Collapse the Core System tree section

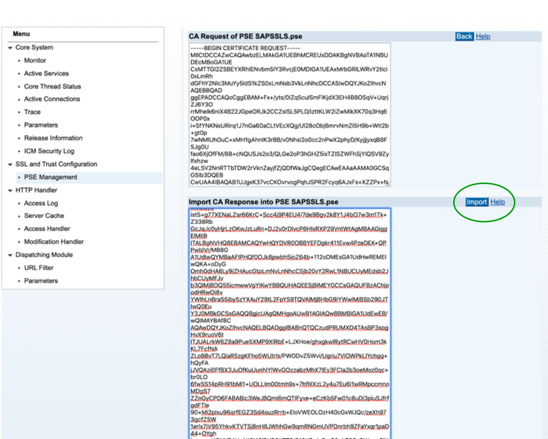point(10,48)
